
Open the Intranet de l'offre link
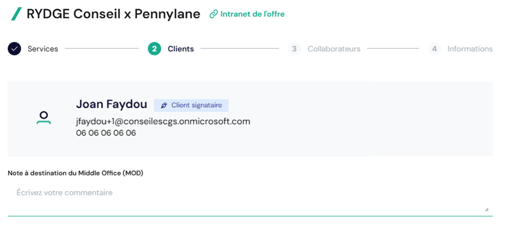point(252,14)
